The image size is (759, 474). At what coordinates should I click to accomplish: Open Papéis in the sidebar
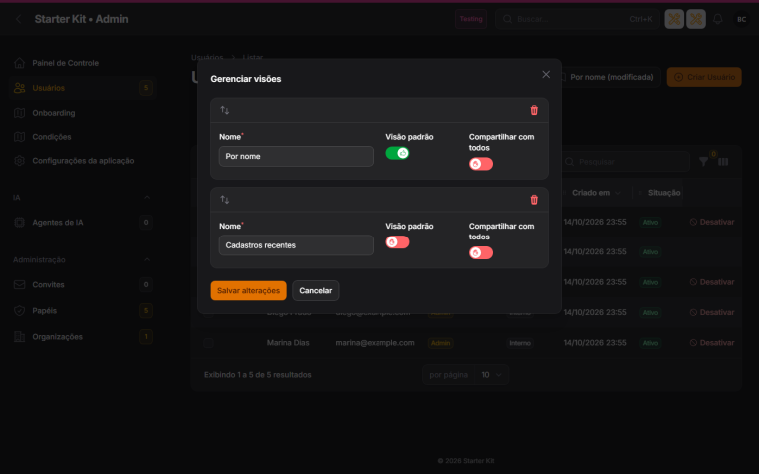coord(82,311)
